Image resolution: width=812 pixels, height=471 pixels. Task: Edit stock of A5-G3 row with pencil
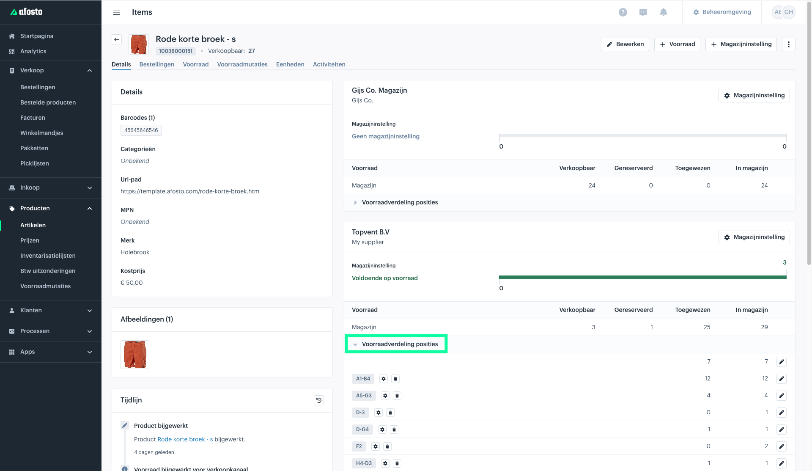[782, 396]
